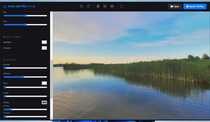Click the AURA 360 PRO v1.1.0 title
Screen dimensions: 210x122
[x=21, y=7]
